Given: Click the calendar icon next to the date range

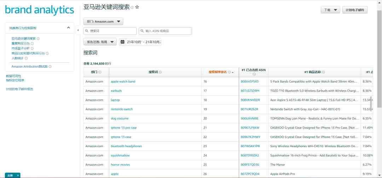Looking at the screenshot, I should [x=122, y=42].
